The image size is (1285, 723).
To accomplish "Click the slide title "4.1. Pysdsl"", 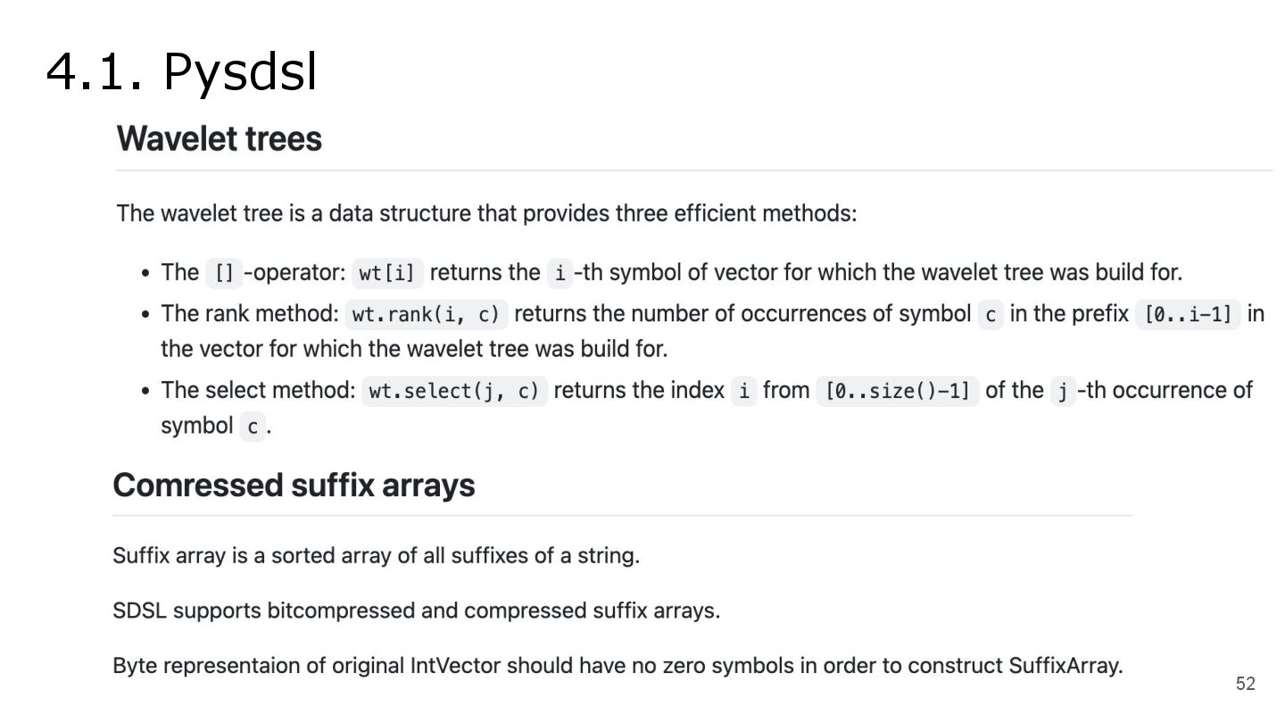I will (181, 71).
